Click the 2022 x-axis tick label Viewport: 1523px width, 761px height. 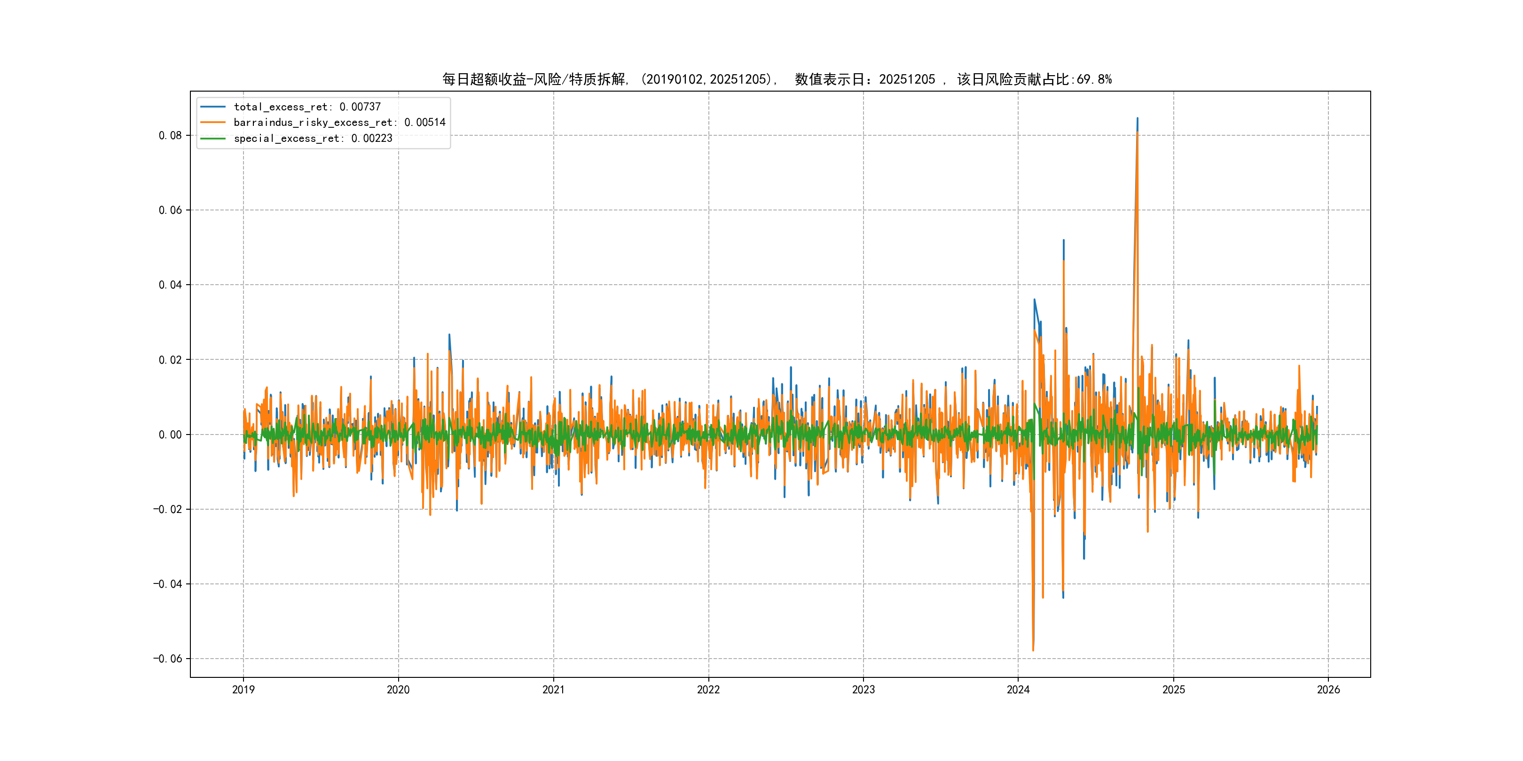pyautogui.click(x=708, y=690)
